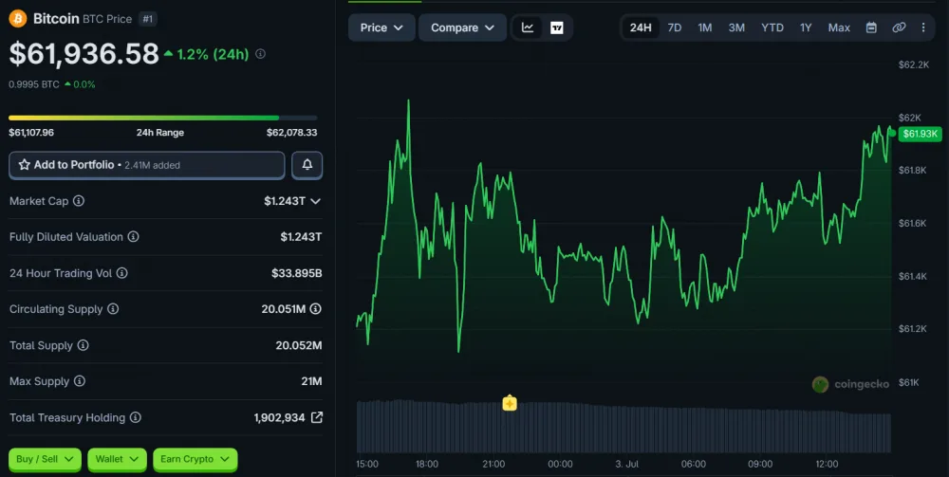Click the $61,936.58 price text
Image resolution: width=949 pixels, height=477 pixels.
84,54
